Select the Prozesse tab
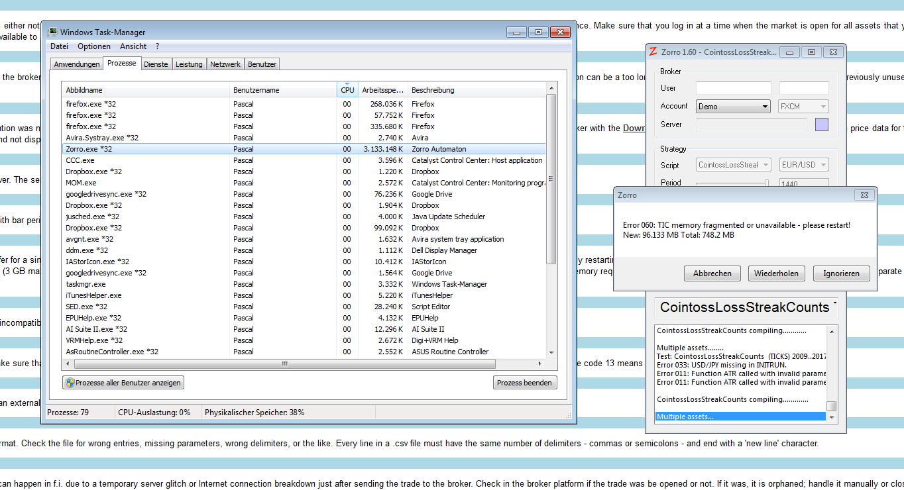The width and height of the screenshot is (904, 490). point(122,63)
